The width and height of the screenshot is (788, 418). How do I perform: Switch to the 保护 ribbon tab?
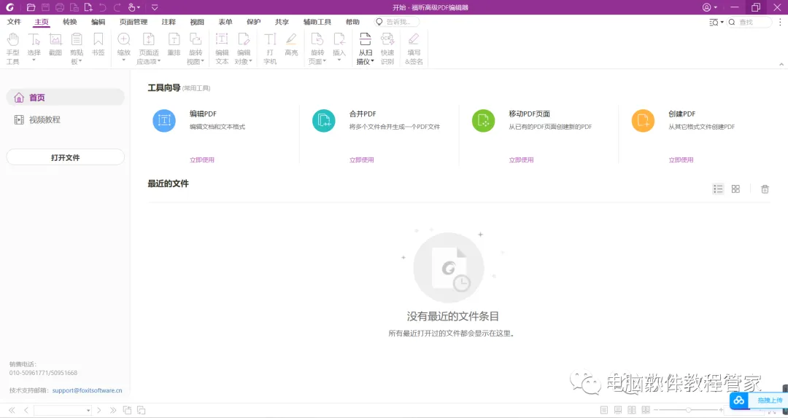click(x=254, y=22)
